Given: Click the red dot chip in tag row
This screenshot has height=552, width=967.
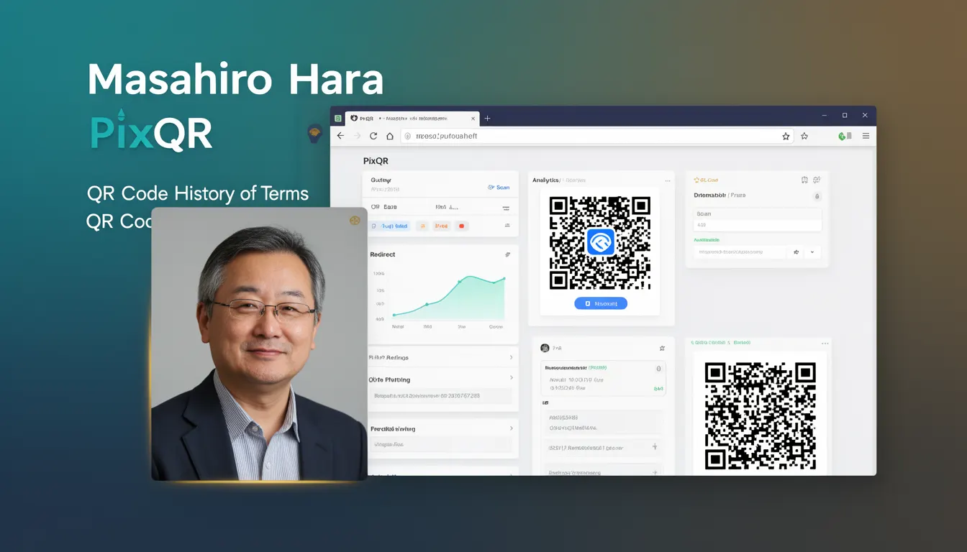Looking at the screenshot, I should pos(462,226).
